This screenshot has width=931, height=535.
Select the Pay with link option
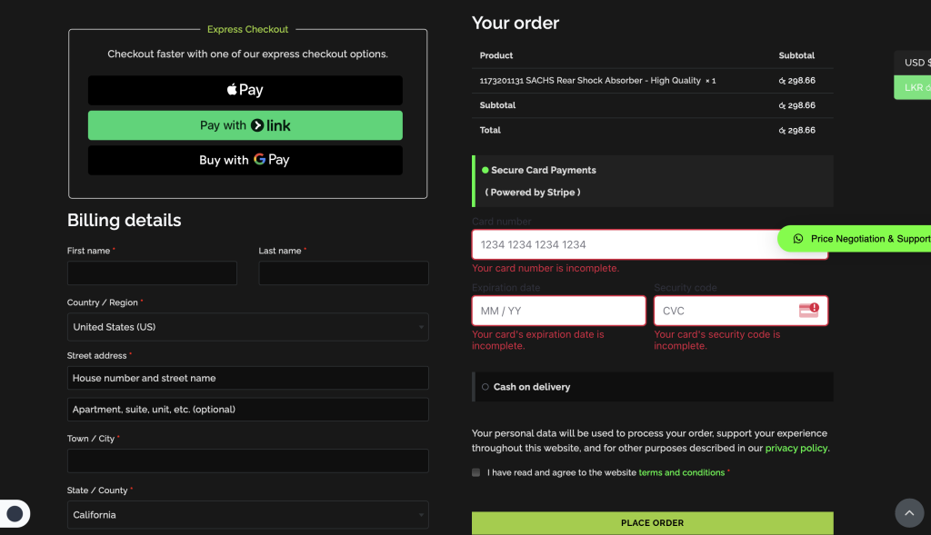(x=245, y=124)
